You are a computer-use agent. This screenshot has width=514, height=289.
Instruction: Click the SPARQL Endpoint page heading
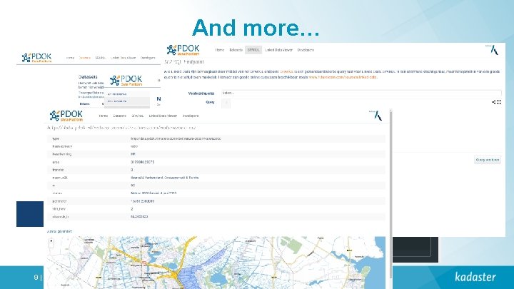coord(184,61)
